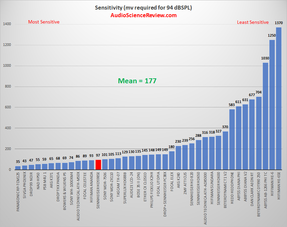Click the data value 704
The image size is (287, 227).
pos(259,92)
